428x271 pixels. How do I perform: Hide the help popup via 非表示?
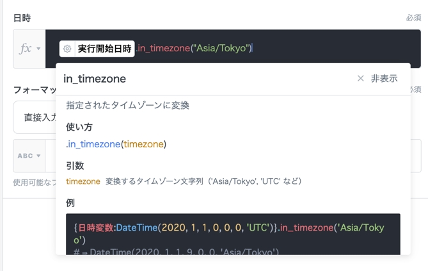pyautogui.click(x=384, y=78)
